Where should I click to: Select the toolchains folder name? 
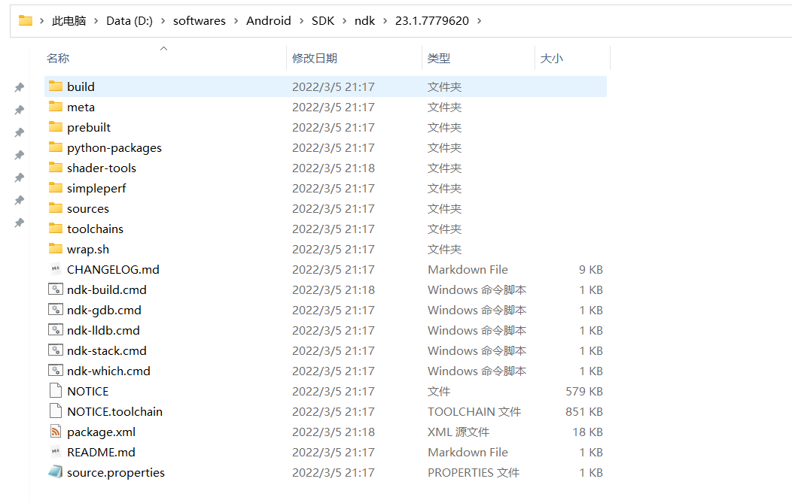pos(95,229)
